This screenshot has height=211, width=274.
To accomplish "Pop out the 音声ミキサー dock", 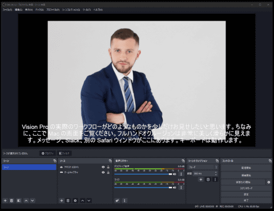I will 183,161.
